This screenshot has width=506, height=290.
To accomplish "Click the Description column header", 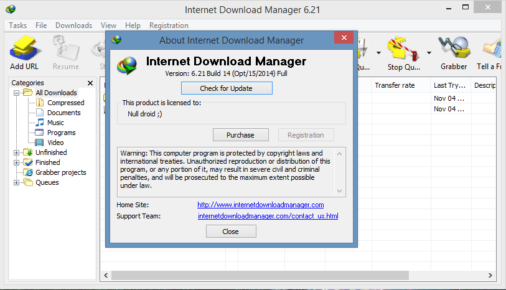I will point(484,85).
